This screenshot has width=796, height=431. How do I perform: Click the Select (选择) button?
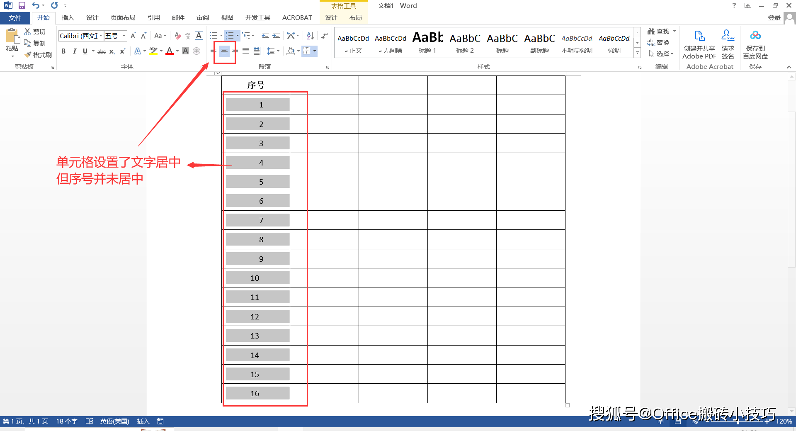pos(661,54)
